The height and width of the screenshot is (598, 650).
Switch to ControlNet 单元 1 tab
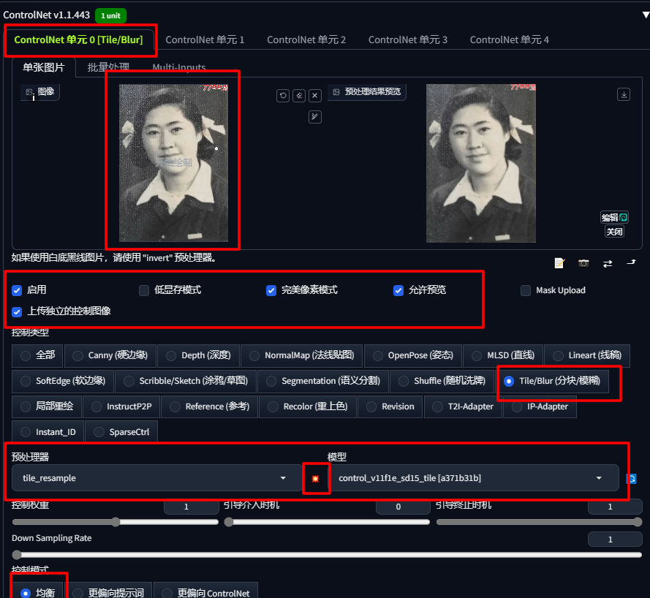[205, 39]
